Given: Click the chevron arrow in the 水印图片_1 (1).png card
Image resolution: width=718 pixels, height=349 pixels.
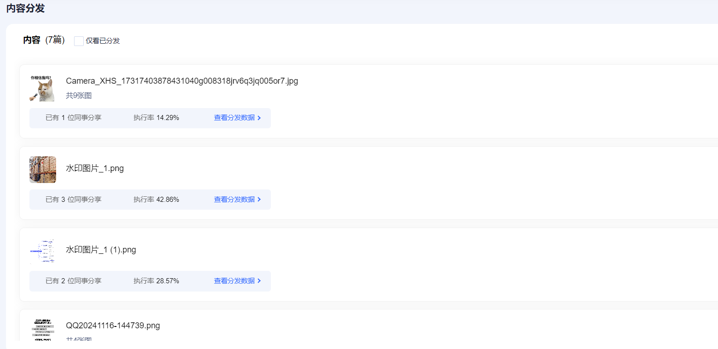Looking at the screenshot, I should click(259, 281).
